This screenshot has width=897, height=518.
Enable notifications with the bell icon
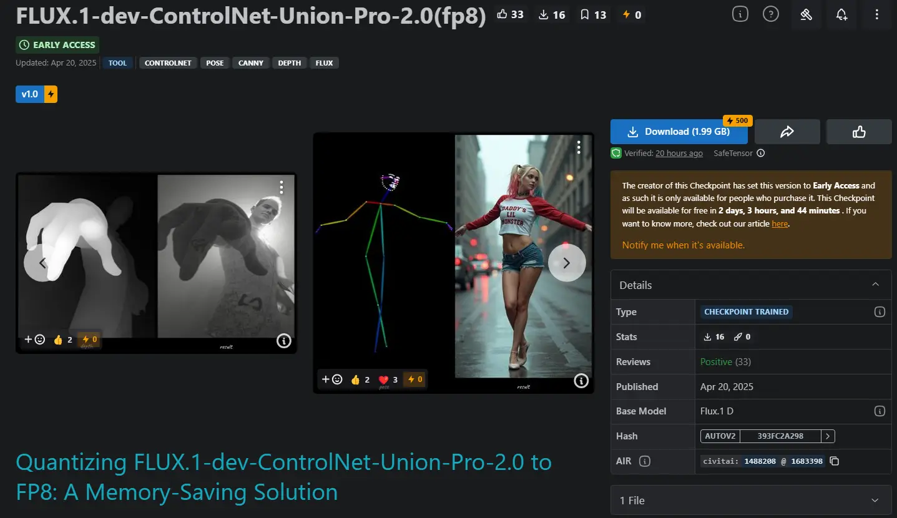point(841,14)
